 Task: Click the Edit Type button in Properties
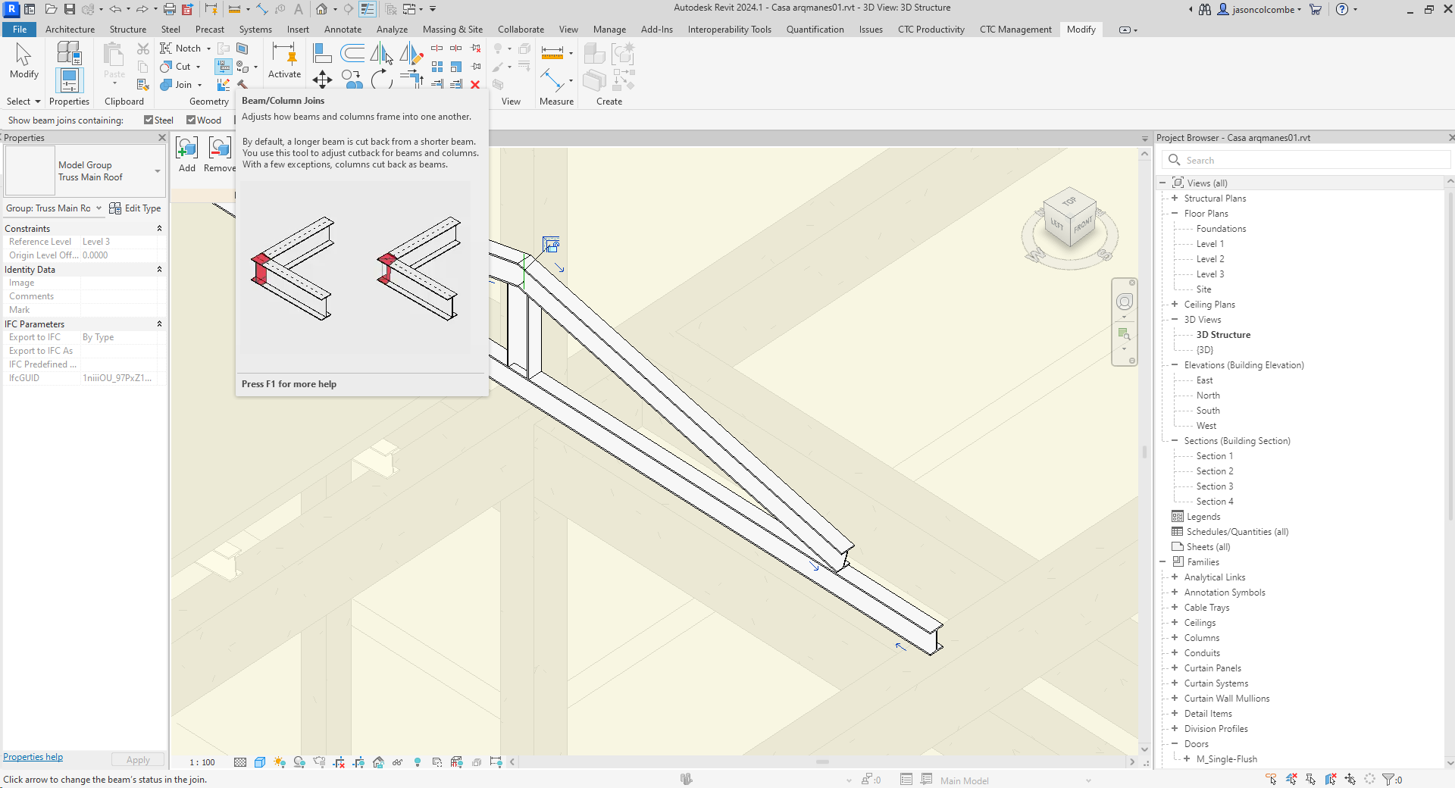coord(142,208)
